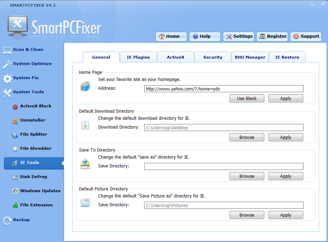This screenshot has height=242, width=328.
Task: Click the Uninstaller icon in sidebar
Action: (15, 121)
